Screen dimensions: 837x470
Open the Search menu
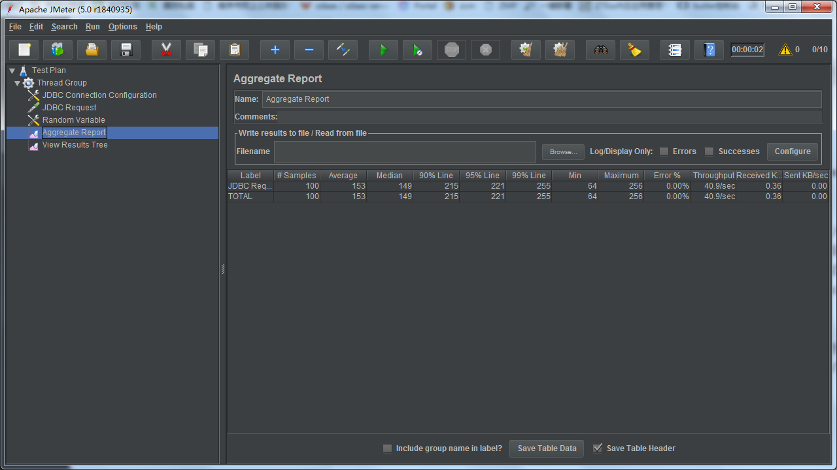click(65, 27)
